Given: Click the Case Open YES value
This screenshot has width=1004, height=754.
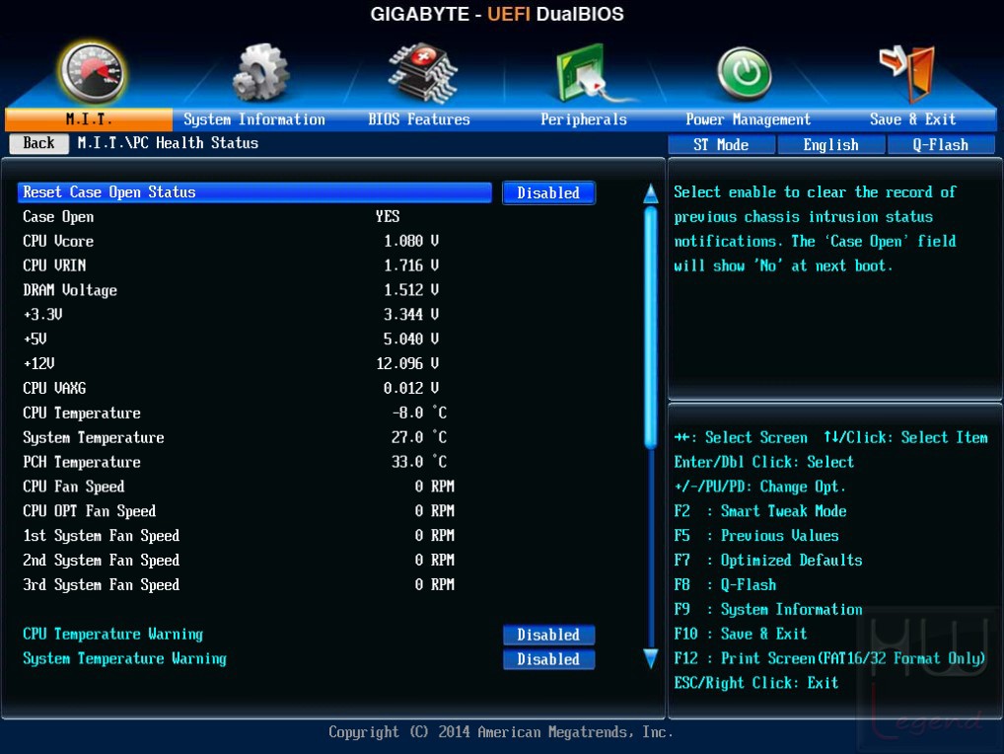Looking at the screenshot, I should pyautogui.click(x=388, y=216).
